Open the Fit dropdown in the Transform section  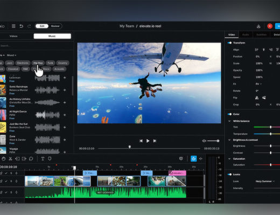point(258,84)
